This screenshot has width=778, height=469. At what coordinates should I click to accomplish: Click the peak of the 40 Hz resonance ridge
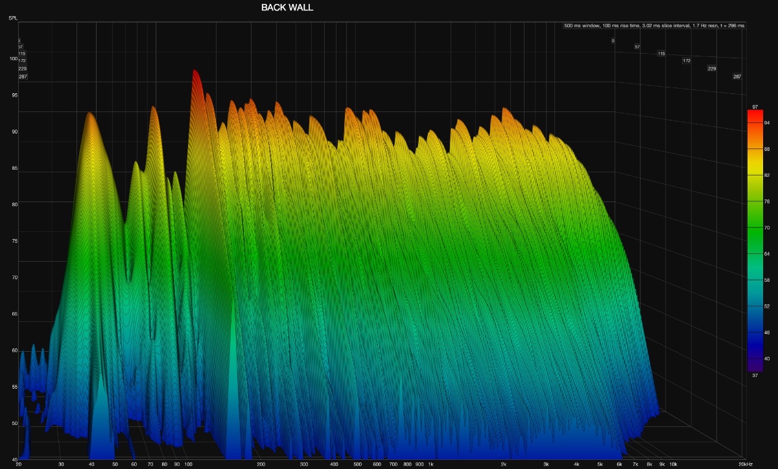[x=89, y=115]
